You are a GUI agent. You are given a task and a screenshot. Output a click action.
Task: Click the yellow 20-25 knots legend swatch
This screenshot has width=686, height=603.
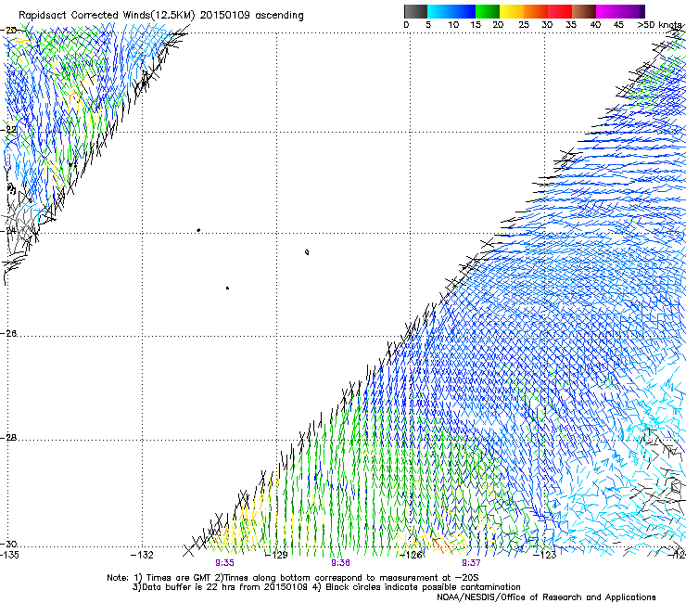point(512,11)
